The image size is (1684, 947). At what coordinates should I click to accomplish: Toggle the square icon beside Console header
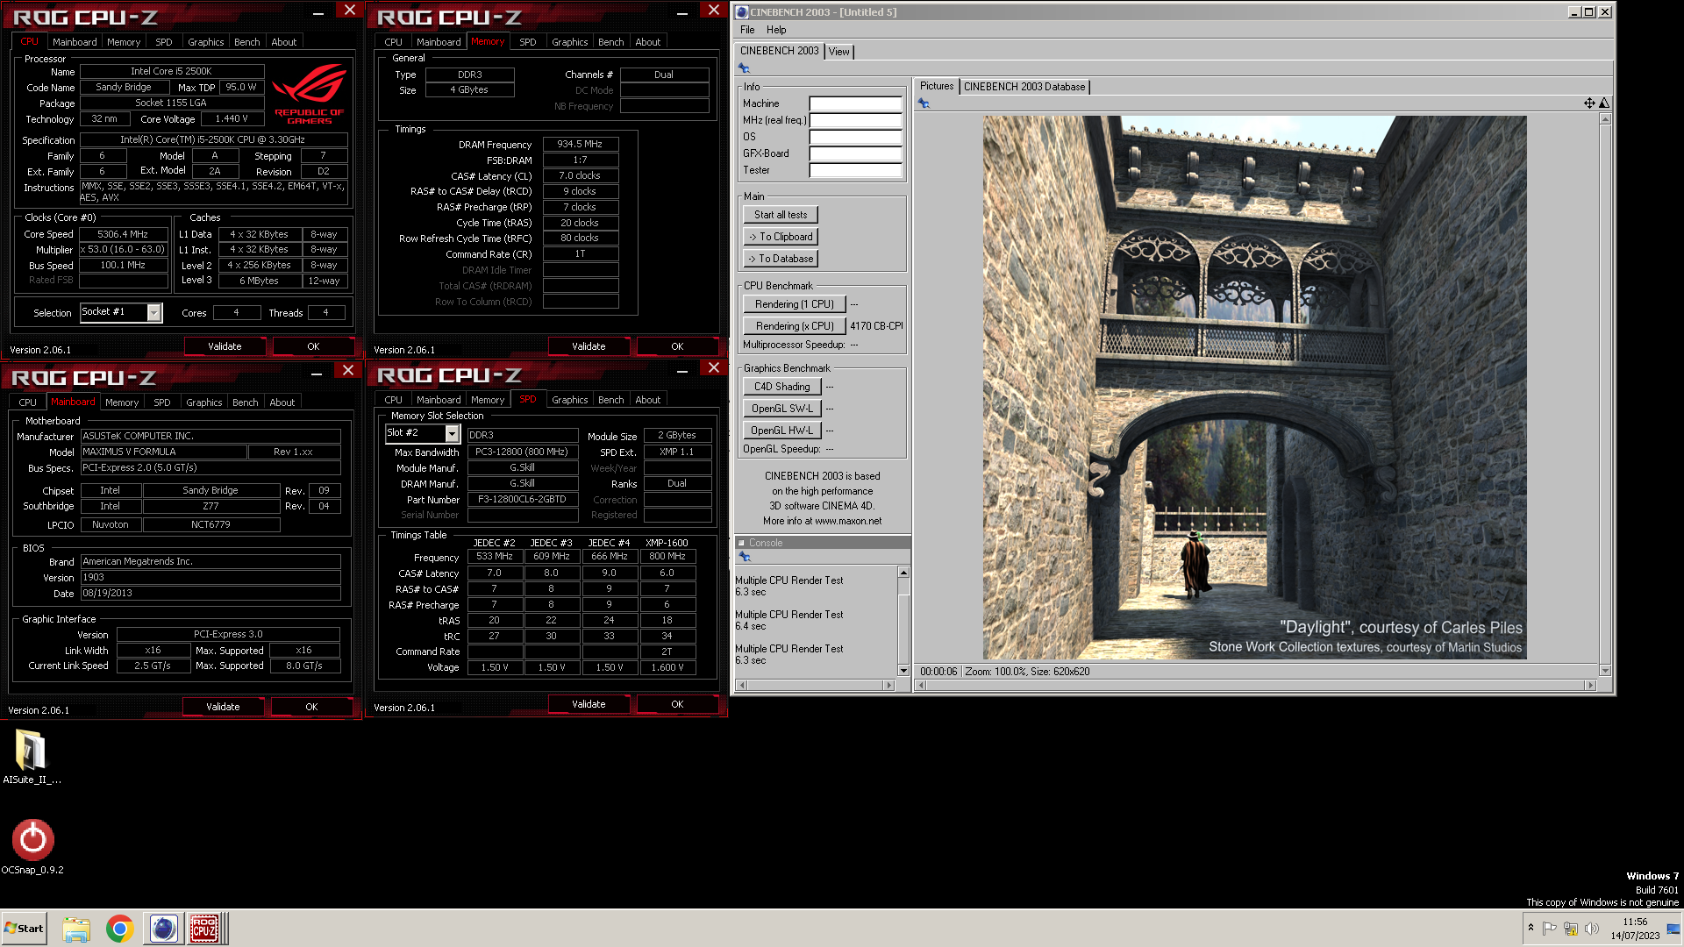741,543
